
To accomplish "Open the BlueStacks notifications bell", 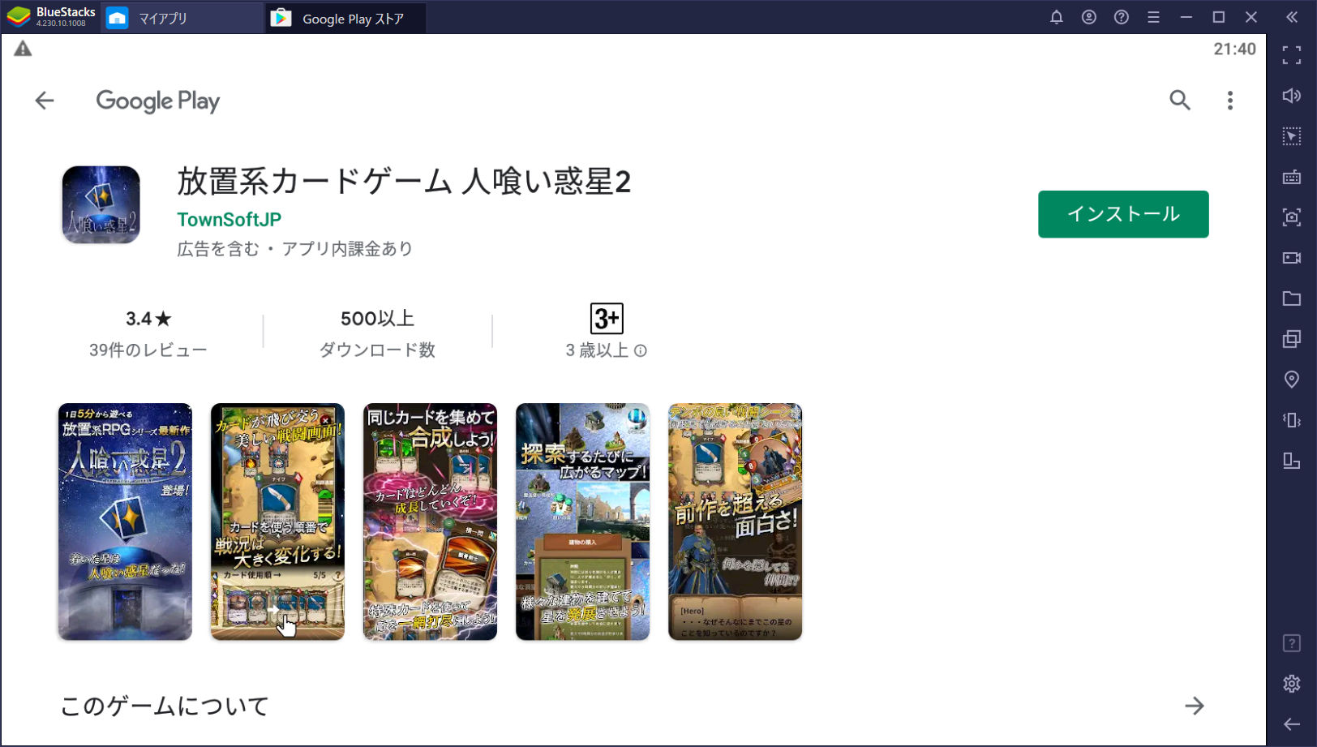I will [1057, 17].
